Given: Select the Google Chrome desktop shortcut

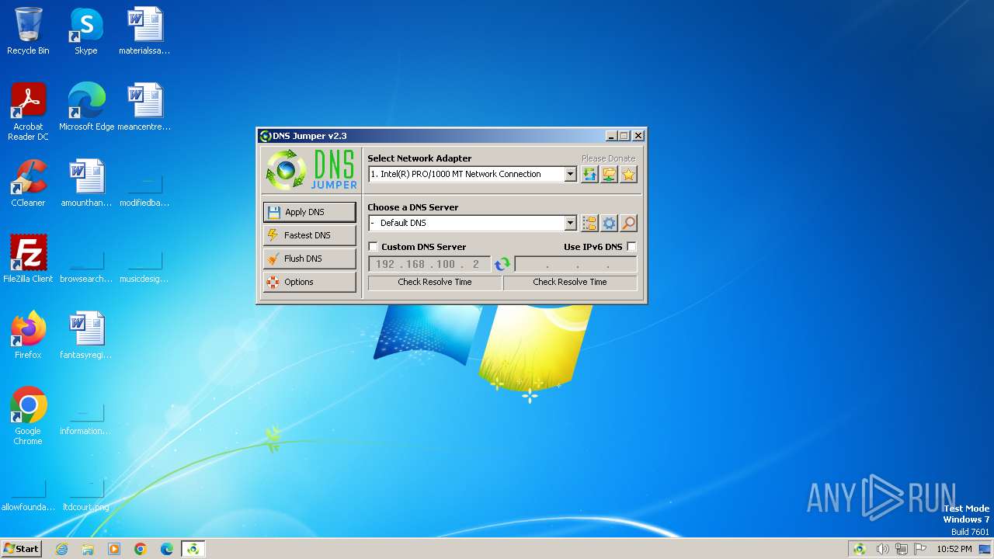Looking at the screenshot, I should point(28,416).
